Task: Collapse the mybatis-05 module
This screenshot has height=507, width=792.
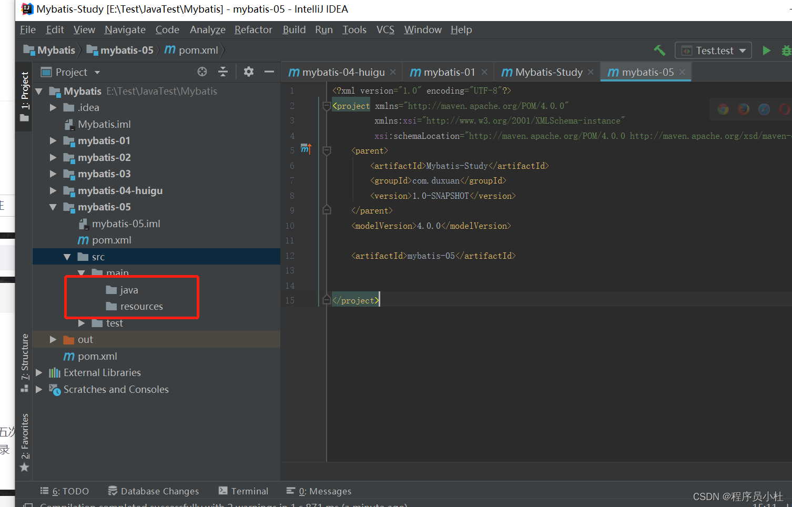Action: [x=53, y=207]
